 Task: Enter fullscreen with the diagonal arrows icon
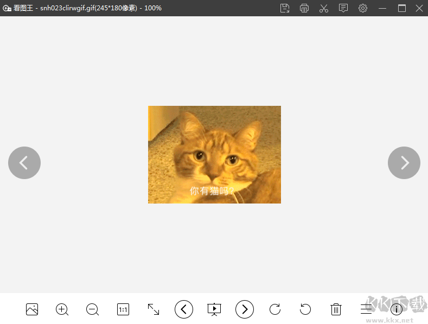click(154, 309)
